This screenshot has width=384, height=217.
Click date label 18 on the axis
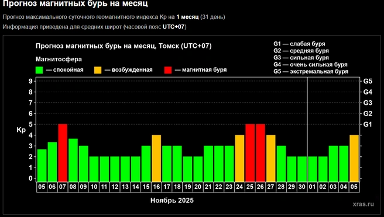[177, 187]
